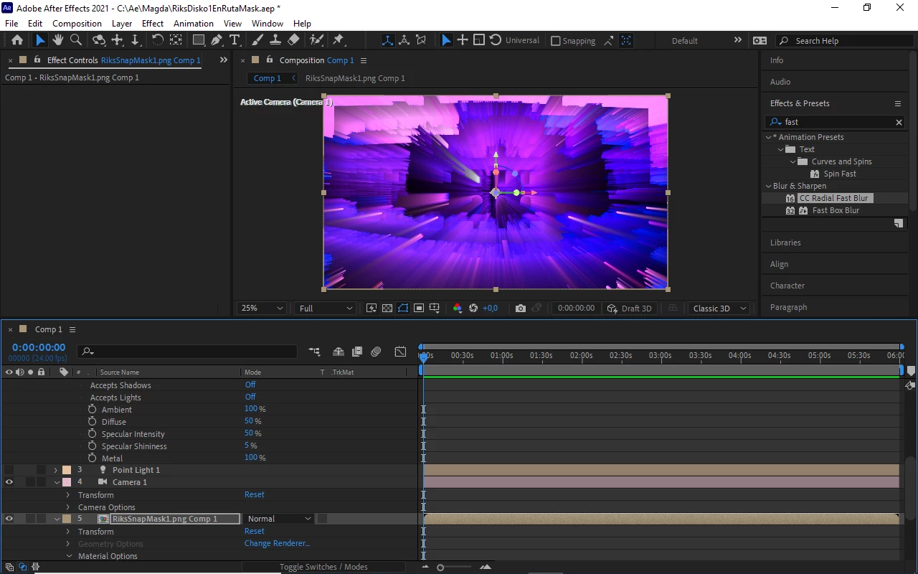Viewport: 918px width, 574px height.
Task: Toggle visibility of RiksSnapMask1.png Comp 1 layer
Action: (x=9, y=519)
